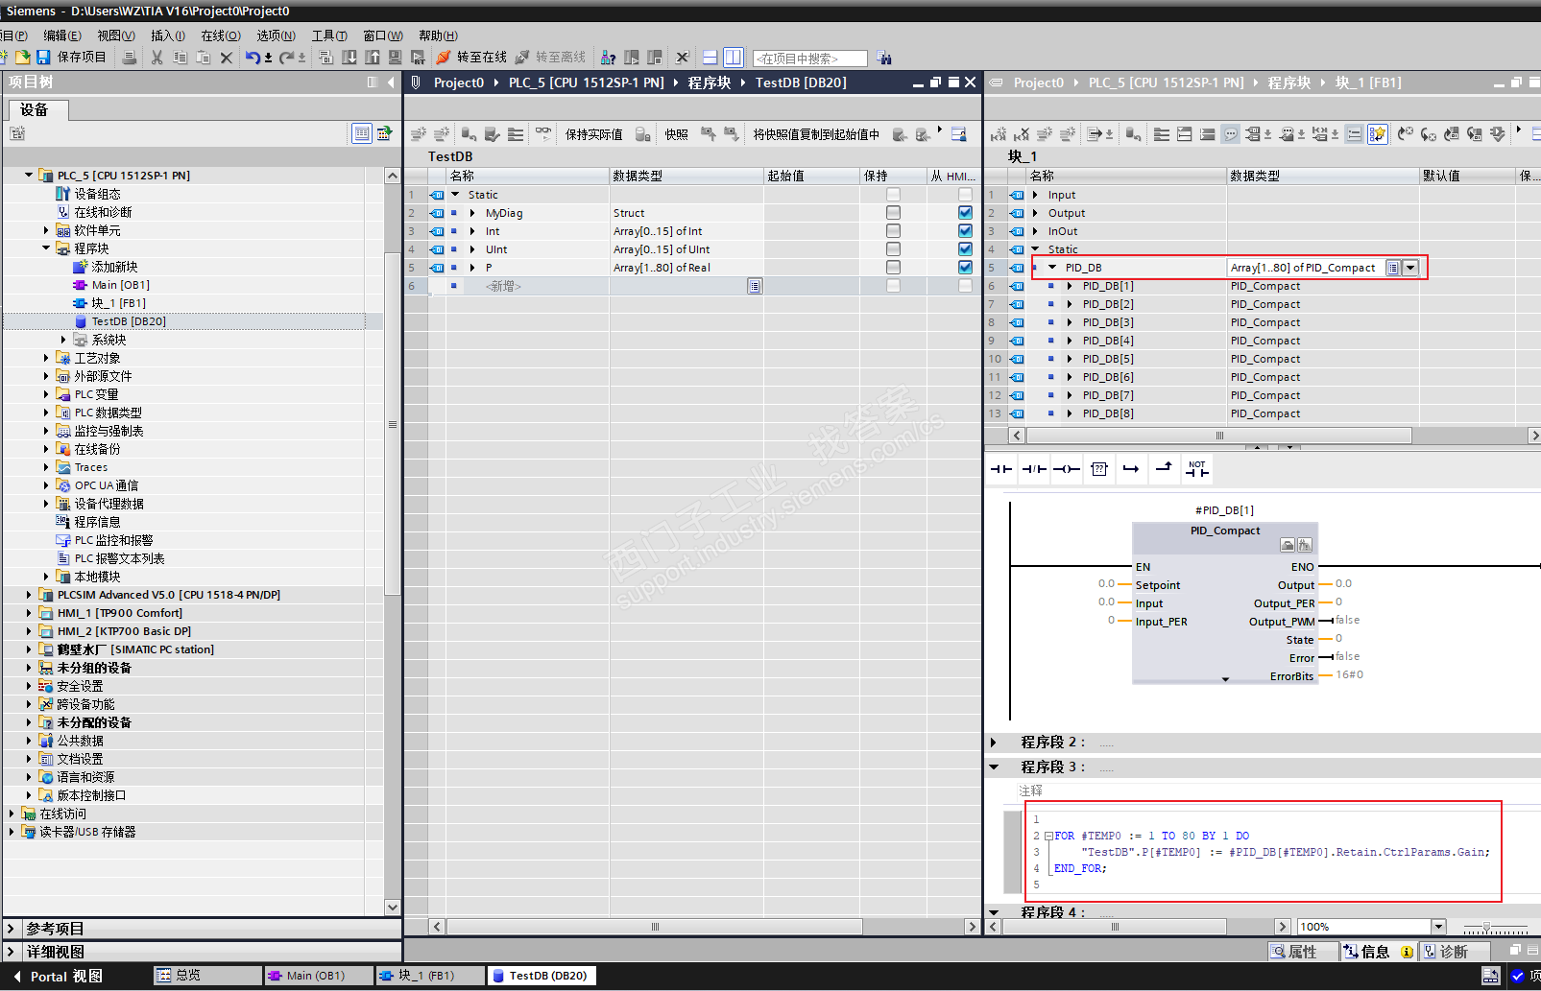Toggle retain checkbox for Int row
The width and height of the screenshot is (1541, 991).
[893, 231]
